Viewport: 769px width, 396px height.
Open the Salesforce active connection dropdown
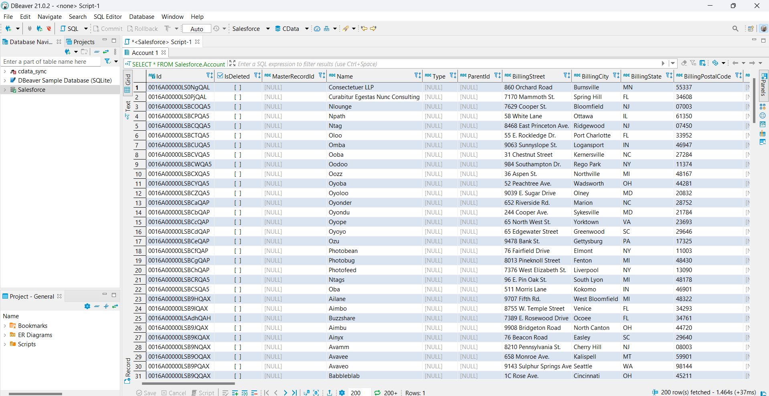(x=251, y=28)
